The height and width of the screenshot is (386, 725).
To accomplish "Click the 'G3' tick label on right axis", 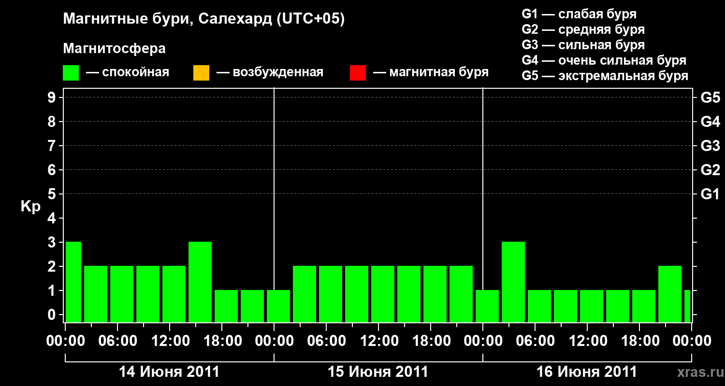I will (710, 146).
